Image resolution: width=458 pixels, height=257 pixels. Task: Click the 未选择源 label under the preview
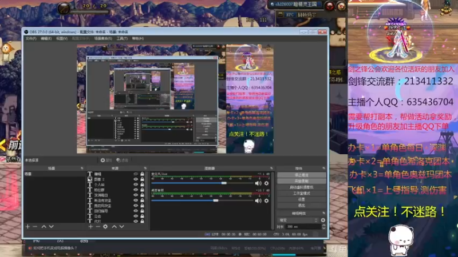tap(32, 160)
